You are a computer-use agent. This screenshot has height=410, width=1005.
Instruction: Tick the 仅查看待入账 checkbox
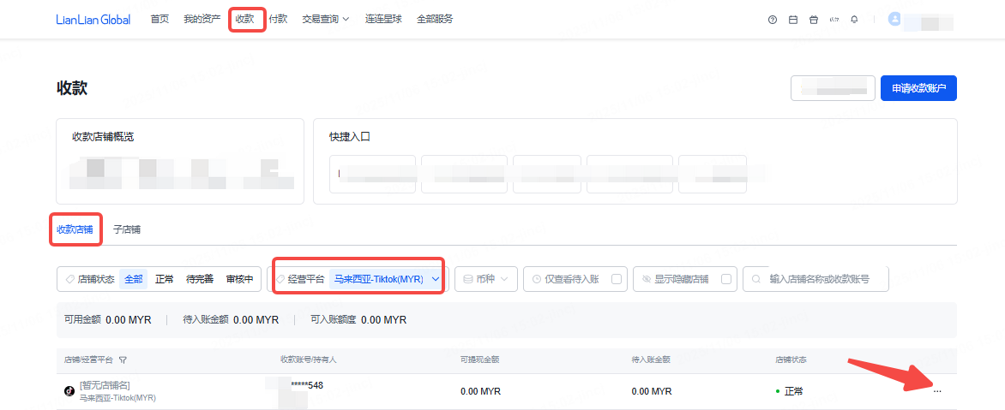[617, 280]
